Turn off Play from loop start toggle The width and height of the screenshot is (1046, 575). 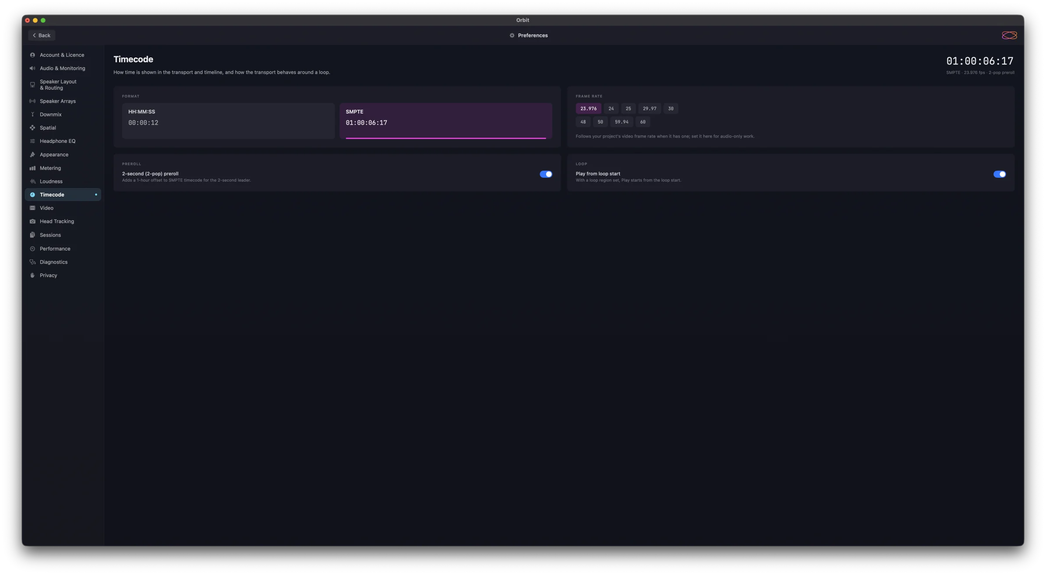tap(999, 174)
